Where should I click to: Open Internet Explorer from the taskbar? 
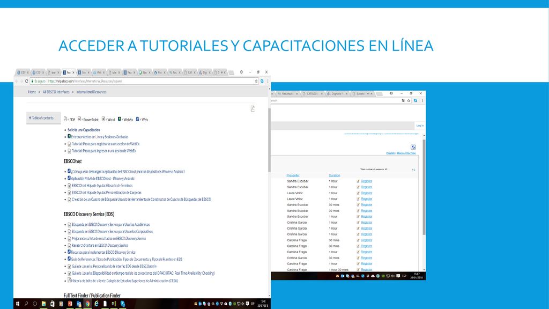pos(97,304)
